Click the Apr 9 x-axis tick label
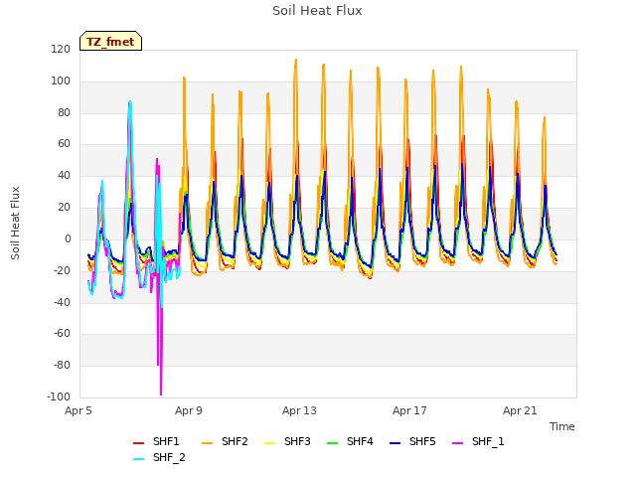Image resolution: width=636 pixels, height=477 pixels. pos(189,410)
